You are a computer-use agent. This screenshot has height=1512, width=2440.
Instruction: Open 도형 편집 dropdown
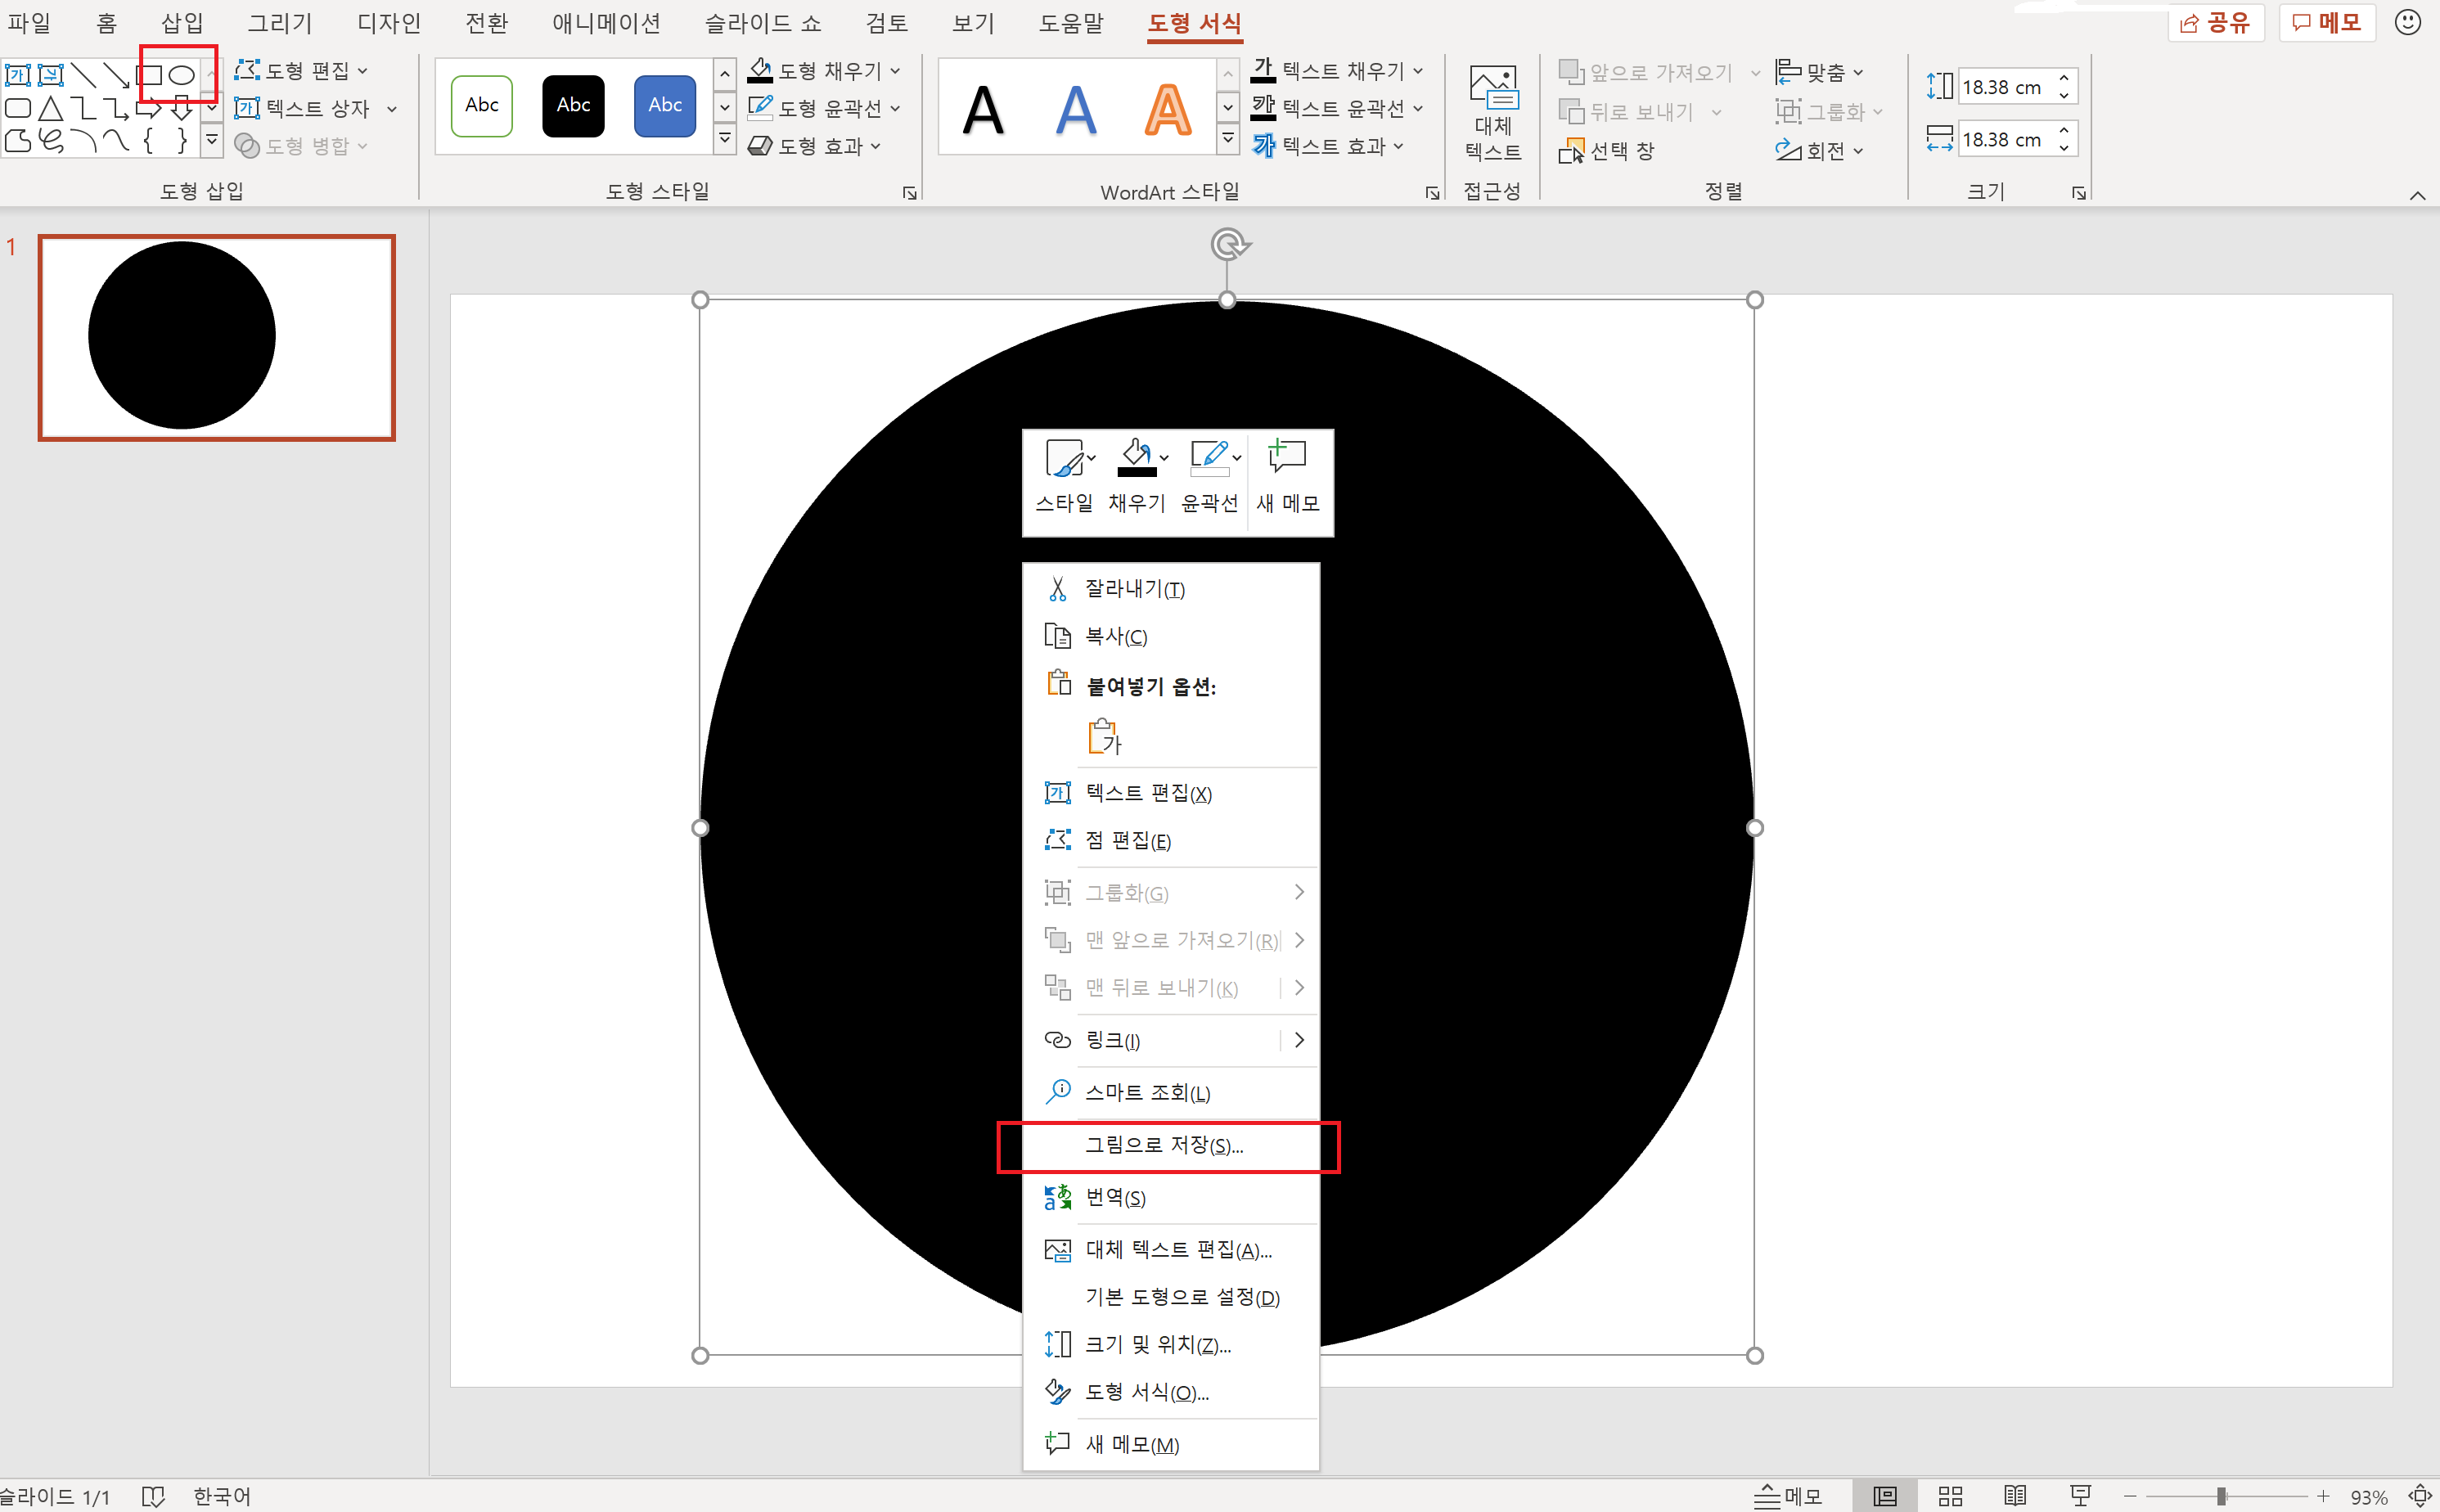[x=302, y=71]
